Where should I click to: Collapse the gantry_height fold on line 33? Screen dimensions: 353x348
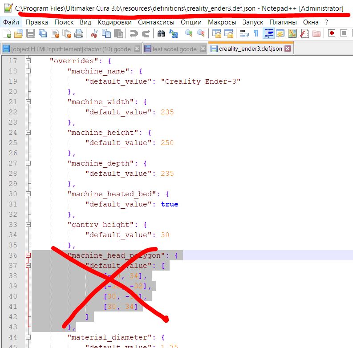pos(28,225)
